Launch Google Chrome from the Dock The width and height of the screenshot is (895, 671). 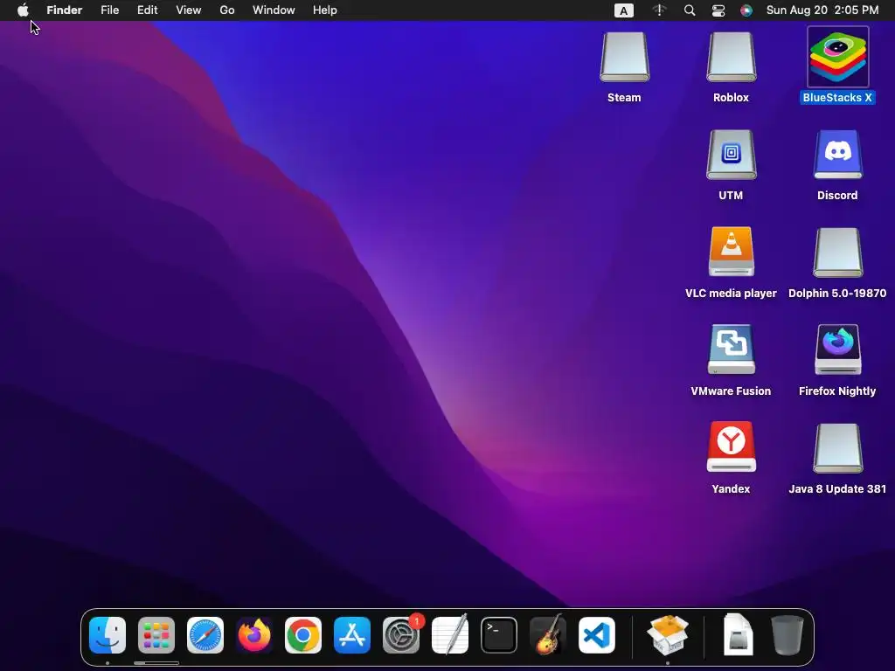coord(303,635)
